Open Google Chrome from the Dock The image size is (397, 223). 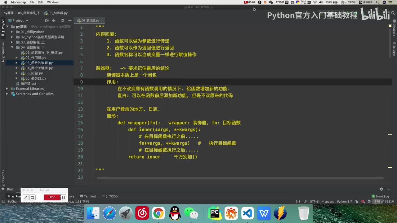tap(158, 213)
